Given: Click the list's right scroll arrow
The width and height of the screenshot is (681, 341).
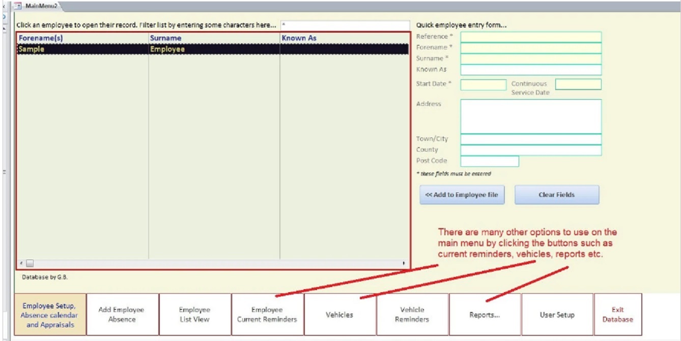Looking at the screenshot, I should tap(405, 264).
